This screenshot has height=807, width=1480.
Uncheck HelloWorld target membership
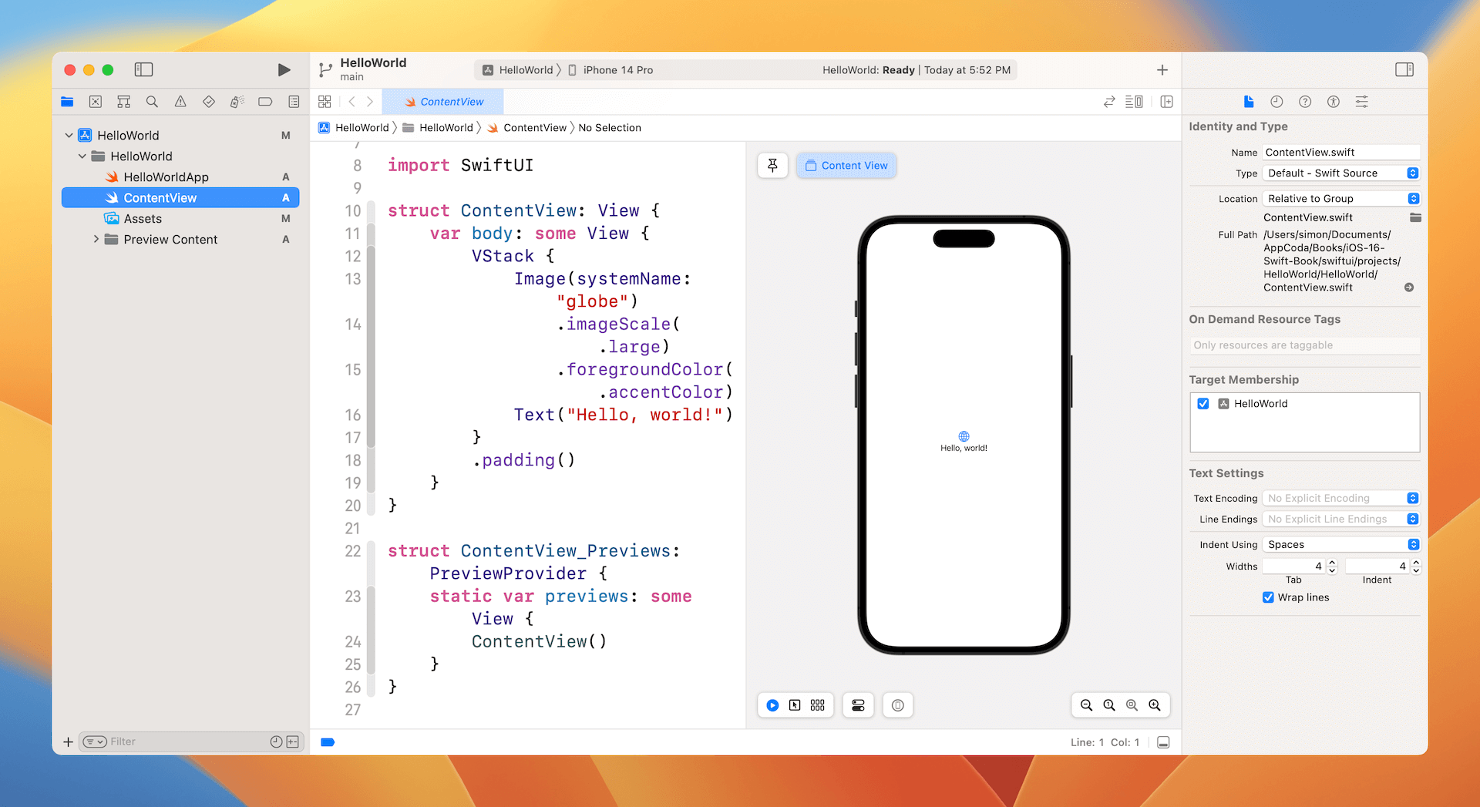[x=1203, y=403]
